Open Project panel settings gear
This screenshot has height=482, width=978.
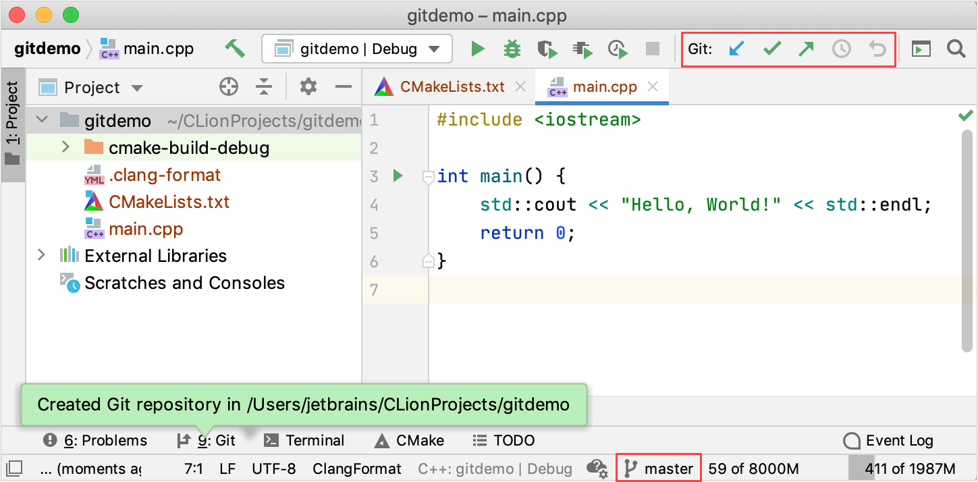pos(308,86)
